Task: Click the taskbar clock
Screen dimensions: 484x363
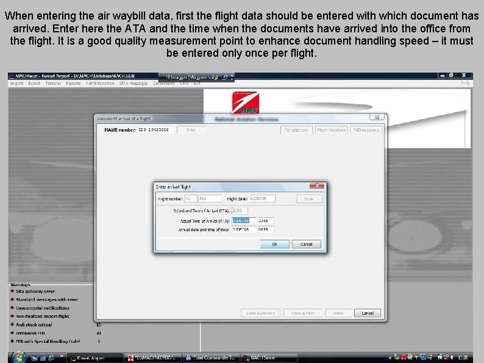Action: (463, 358)
